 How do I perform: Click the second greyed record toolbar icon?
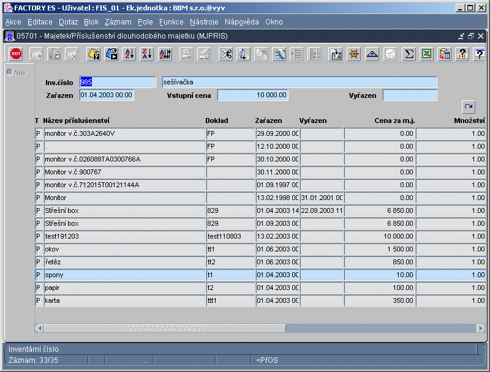[54, 54]
